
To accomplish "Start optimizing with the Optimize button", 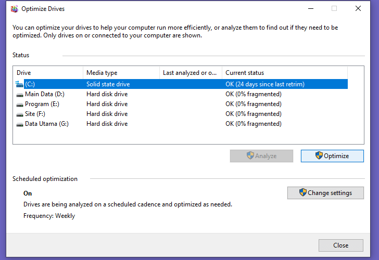I will pyautogui.click(x=332, y=156).
